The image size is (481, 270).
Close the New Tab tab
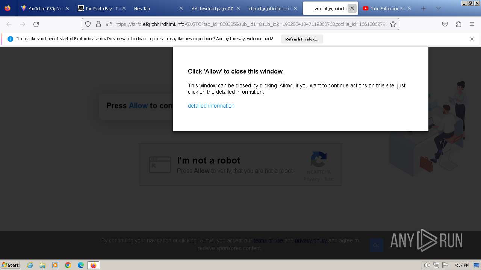tap(181, 8)
